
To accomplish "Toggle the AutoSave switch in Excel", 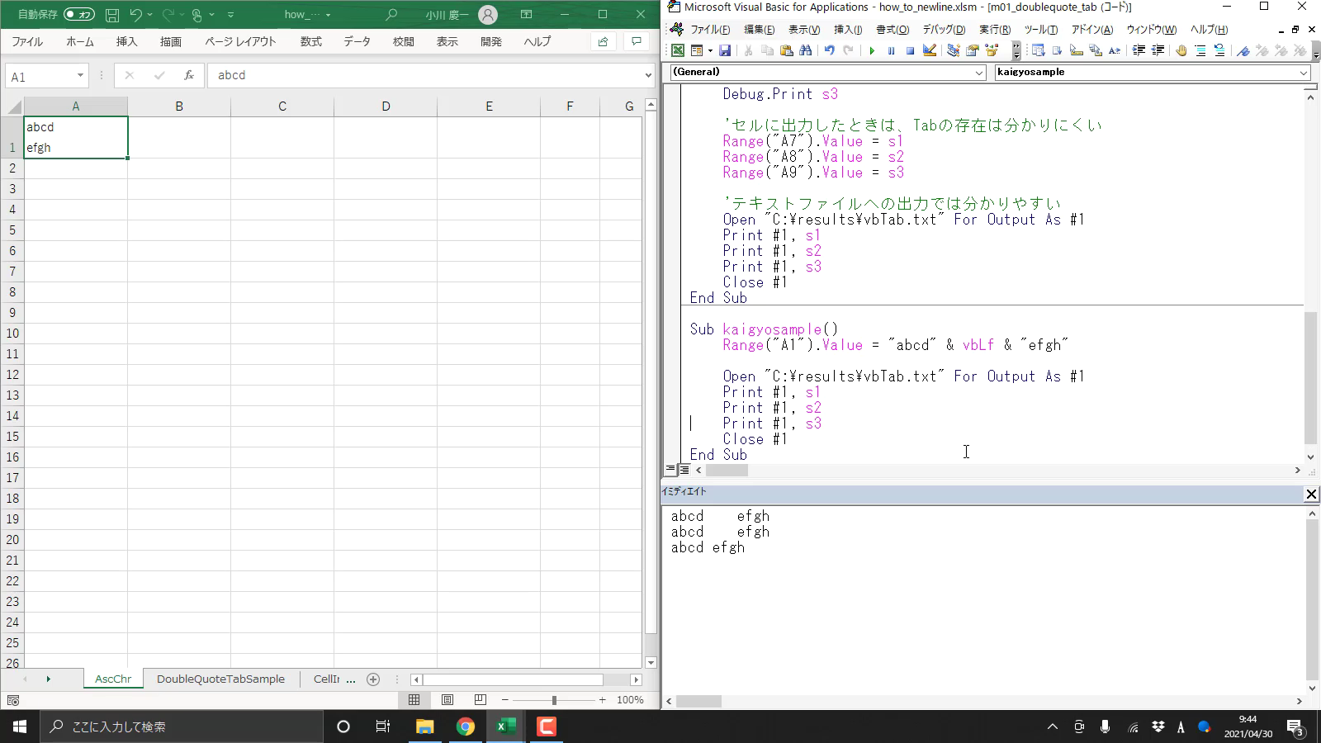I will pyautogui.click(x=78, y=14).
